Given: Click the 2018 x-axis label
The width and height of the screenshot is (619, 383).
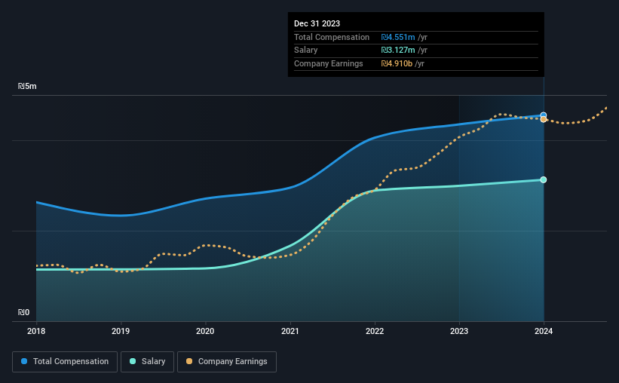Looking at the screenshot, I should coord(36,331).
